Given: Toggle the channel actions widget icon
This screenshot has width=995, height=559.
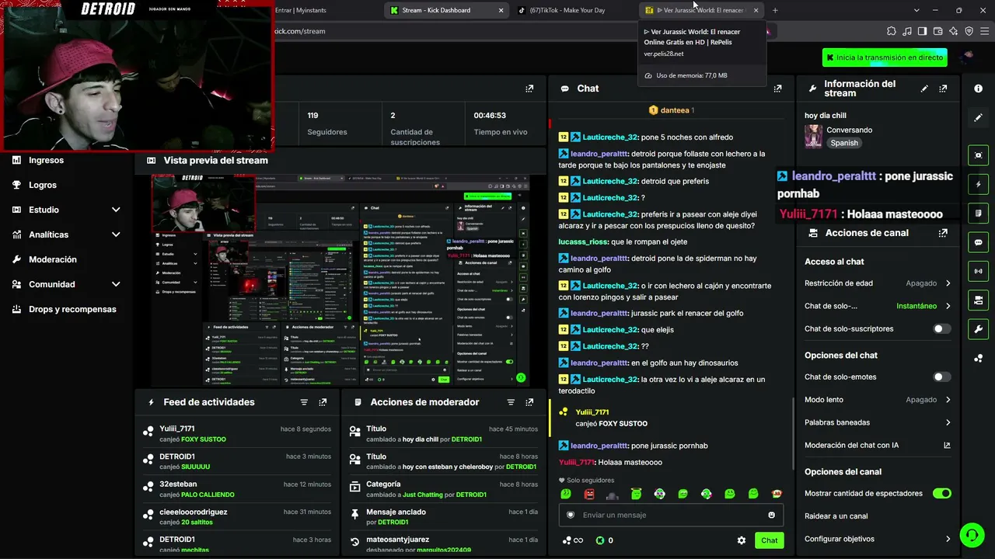Looking at the screenshot, I should pyautogui.click(x=978, y=300).
